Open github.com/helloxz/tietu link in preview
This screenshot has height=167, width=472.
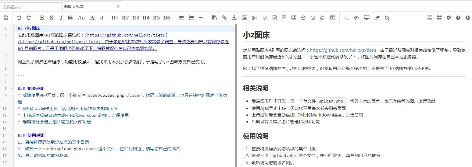(343, 50)
